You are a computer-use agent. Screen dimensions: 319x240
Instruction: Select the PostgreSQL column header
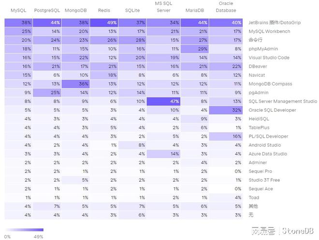point(47,10)
